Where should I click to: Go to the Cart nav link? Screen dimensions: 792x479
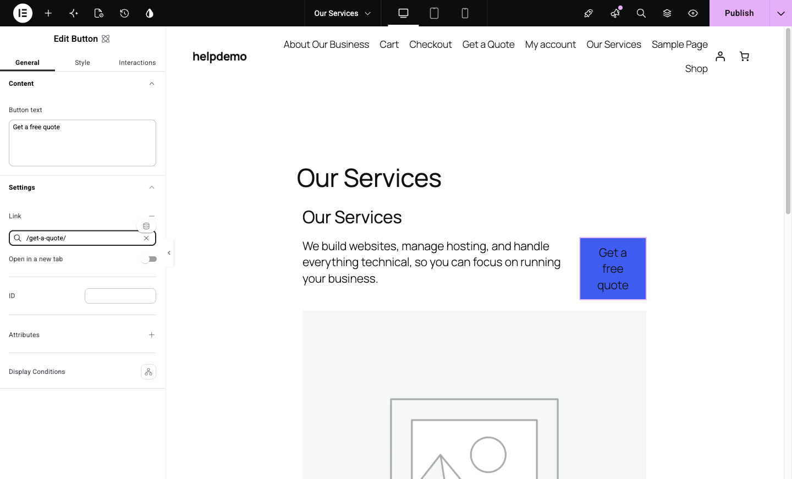389,44
